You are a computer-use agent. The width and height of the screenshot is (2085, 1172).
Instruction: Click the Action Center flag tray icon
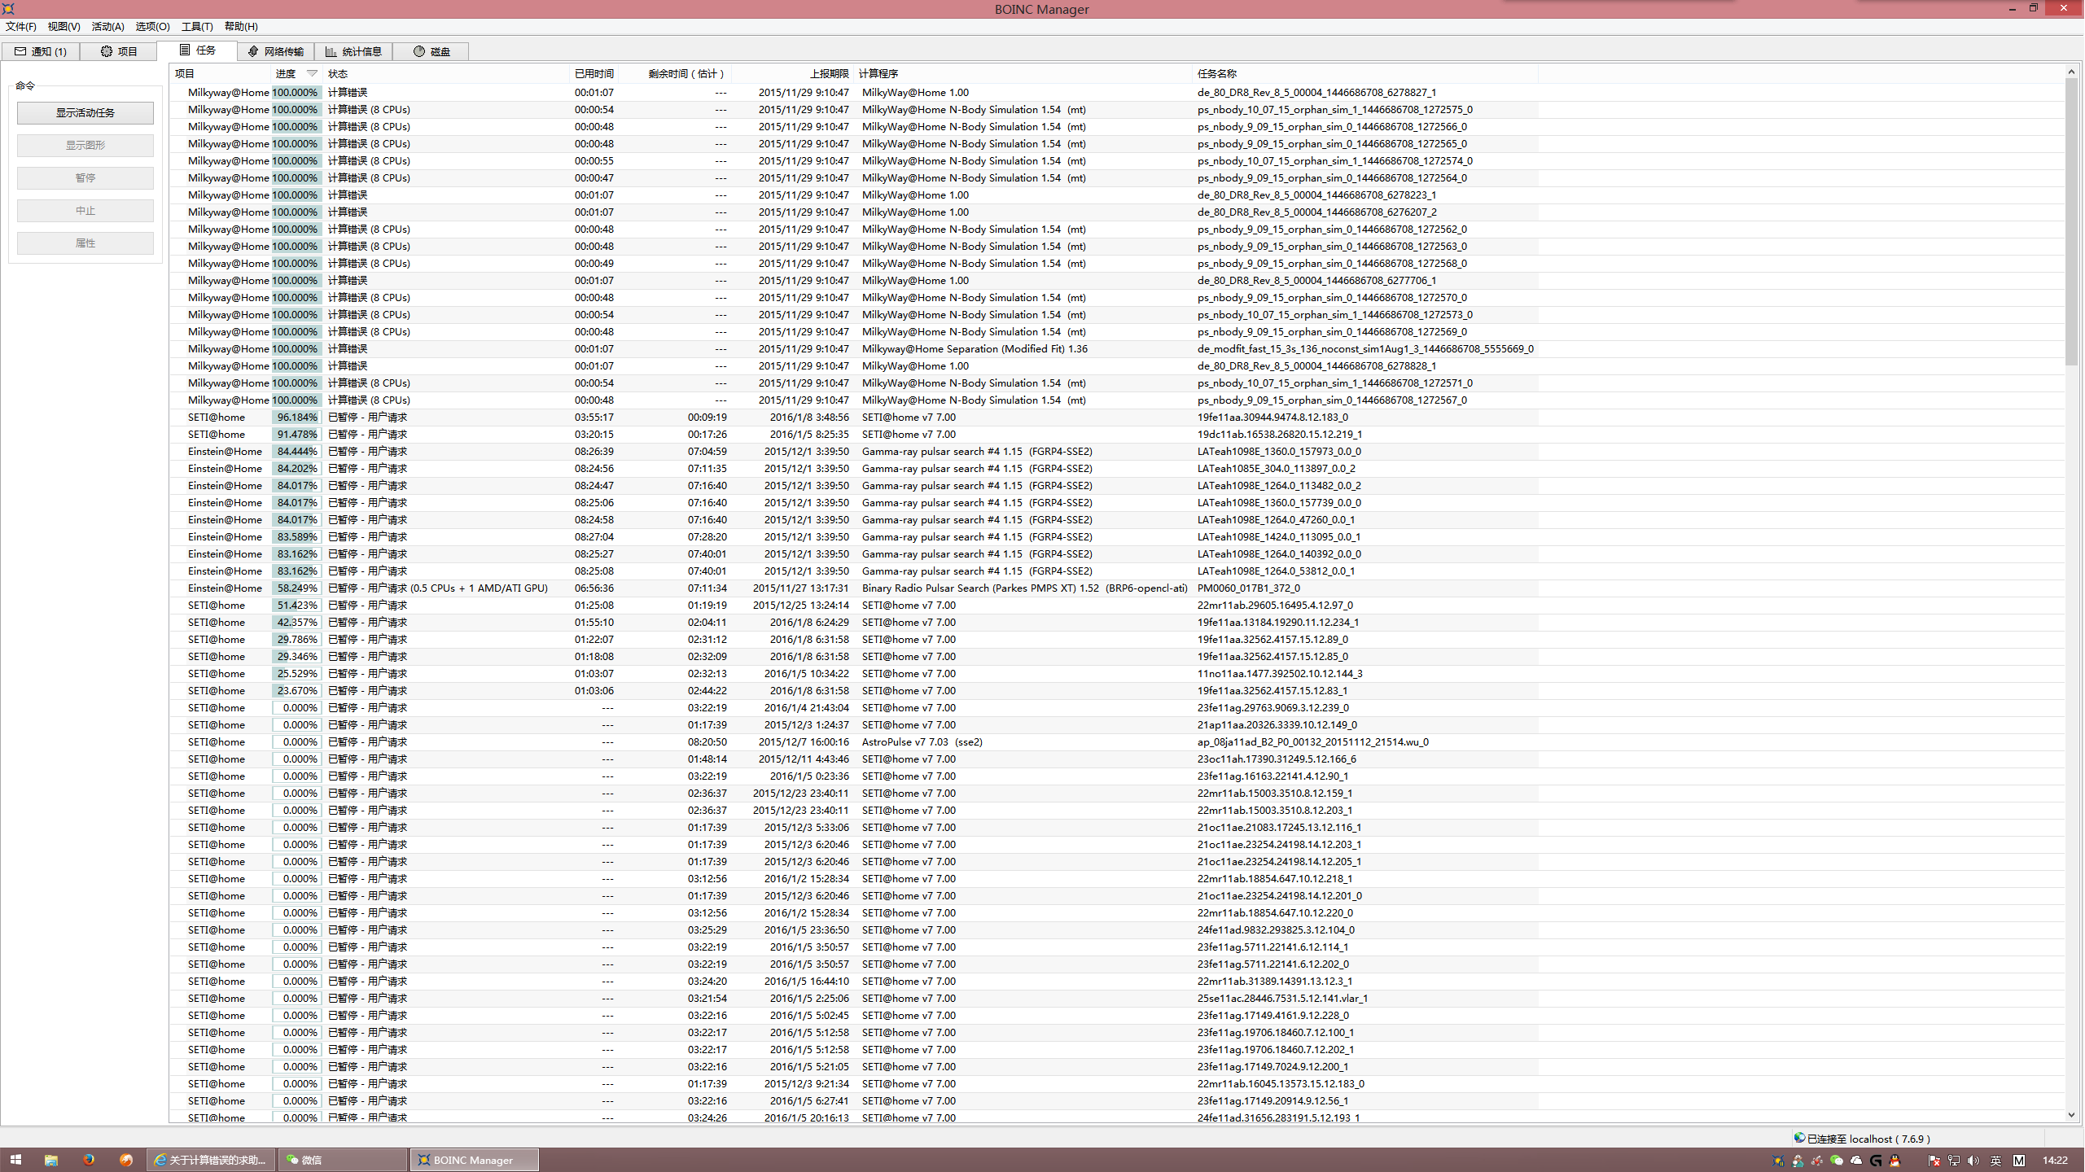point(1934,1161)
